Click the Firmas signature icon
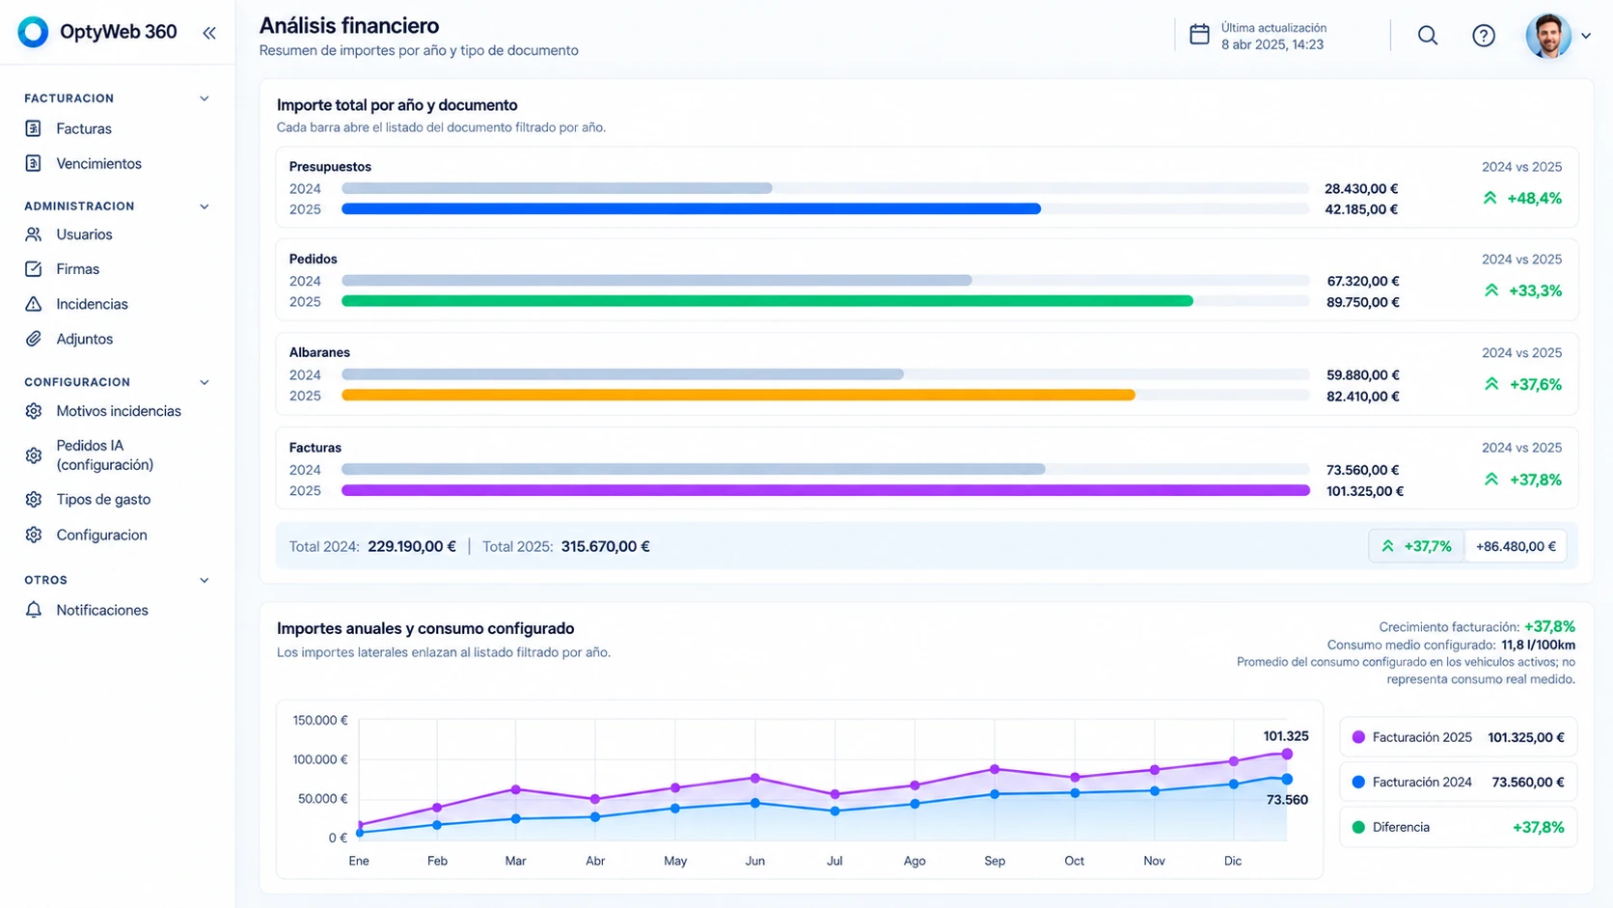The image size is (1613, 908). click(x=34, y=269)
